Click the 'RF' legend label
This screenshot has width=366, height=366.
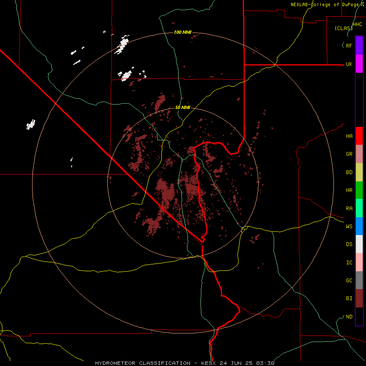[349, 46]
